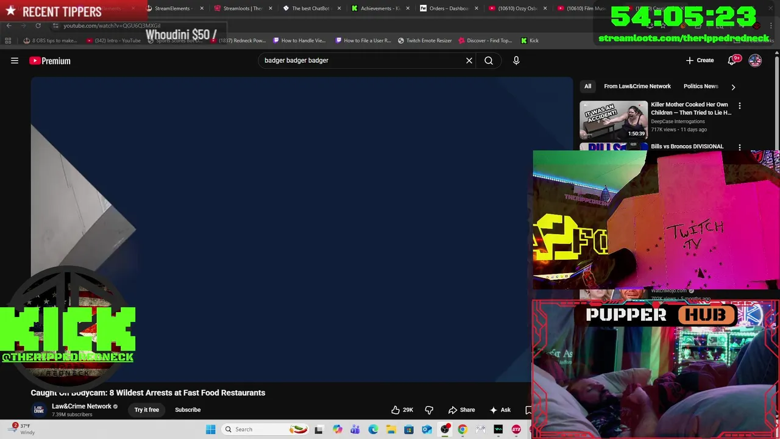This screenshot has width=780, height=439.
Task: Switch to the Ozzy Osbourne YouTube tab
Action: click(x=516, y=9)
